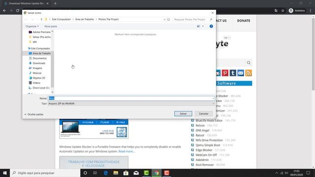Viewport: 315px width, 177px height.
Task: Click the website search magnifier icon
Action: pos(249,62)
